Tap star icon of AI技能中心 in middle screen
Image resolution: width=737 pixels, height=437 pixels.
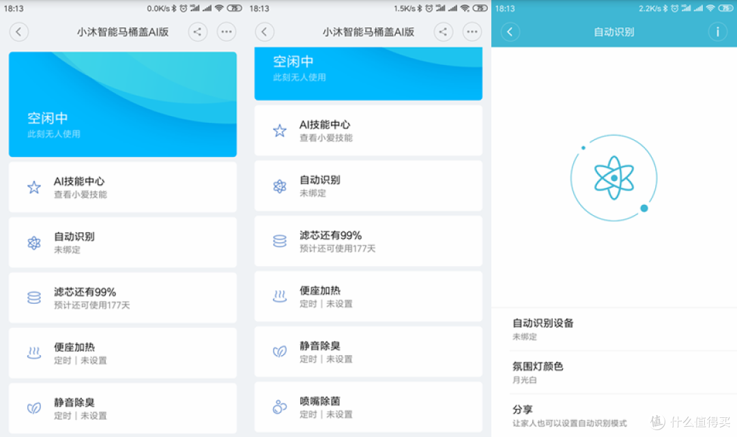[280, 131]
